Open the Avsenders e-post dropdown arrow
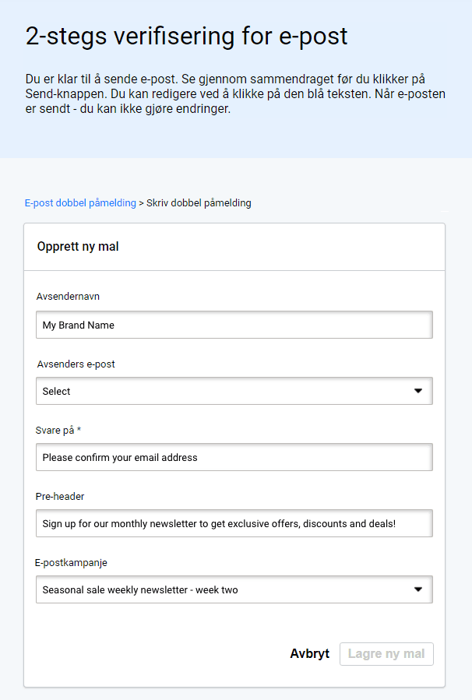This screenshot has width=472, height=700. coord(419,391)
